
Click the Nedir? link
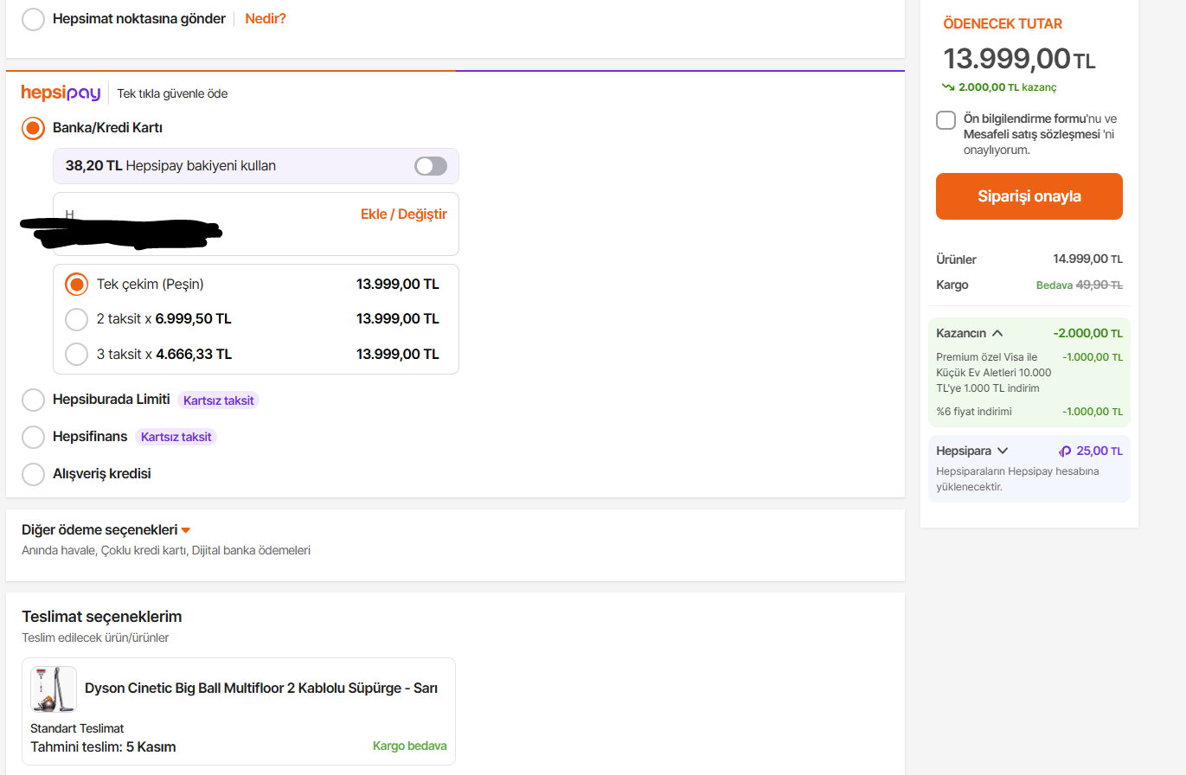point(266,18)
